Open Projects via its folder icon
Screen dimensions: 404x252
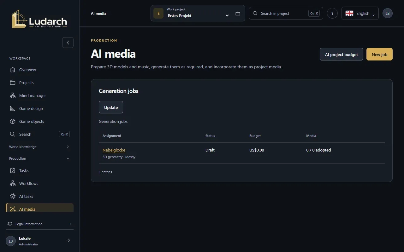(13, 83)
